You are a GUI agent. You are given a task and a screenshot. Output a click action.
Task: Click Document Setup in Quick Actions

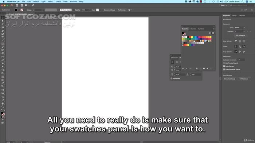click(x=229, y=79)
